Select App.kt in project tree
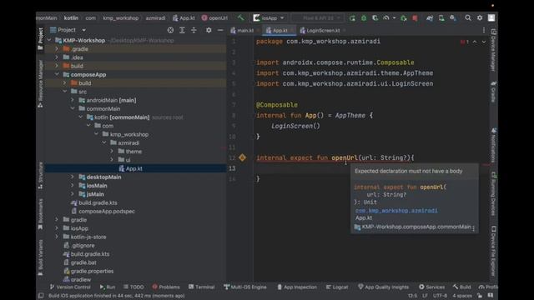The width and height of the screenshot is (534, 300). click(x=133, y=168)
